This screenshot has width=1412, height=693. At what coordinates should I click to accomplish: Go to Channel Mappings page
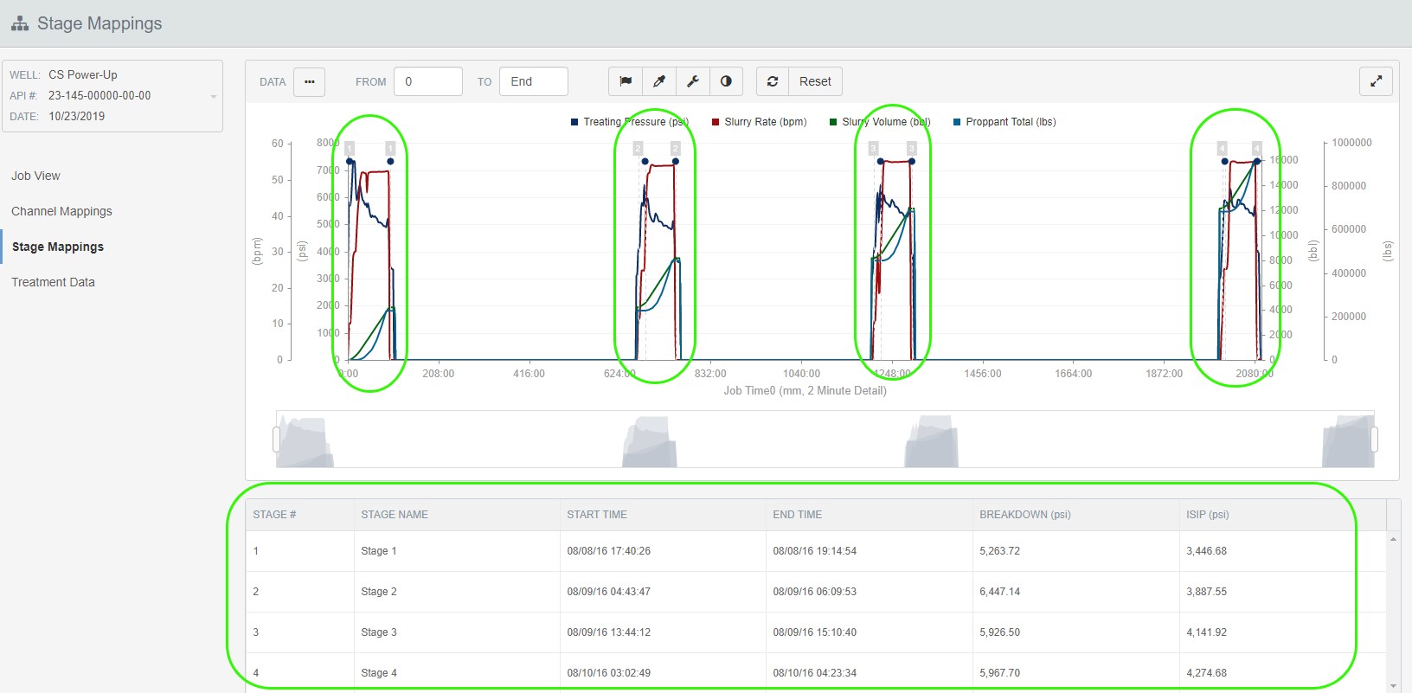(61, 211)
